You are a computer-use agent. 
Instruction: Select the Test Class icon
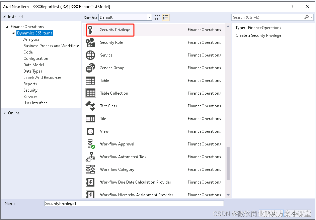pos(90,106)
